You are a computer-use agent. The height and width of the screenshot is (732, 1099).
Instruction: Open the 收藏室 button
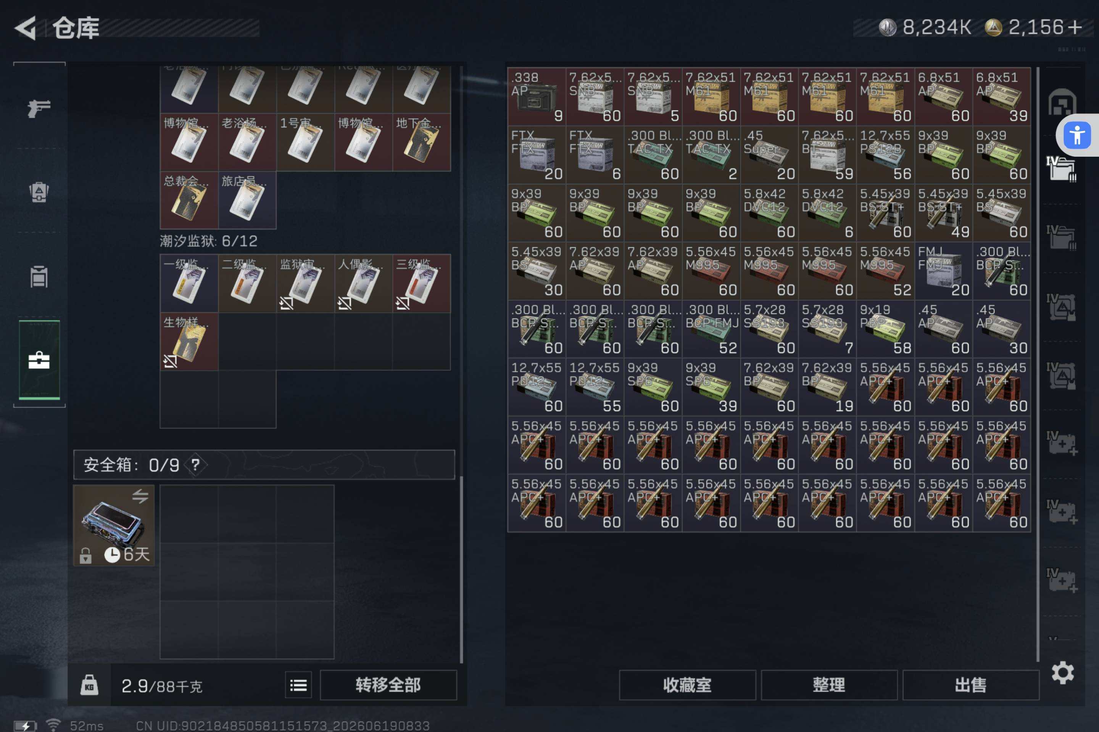coord(687,685)
